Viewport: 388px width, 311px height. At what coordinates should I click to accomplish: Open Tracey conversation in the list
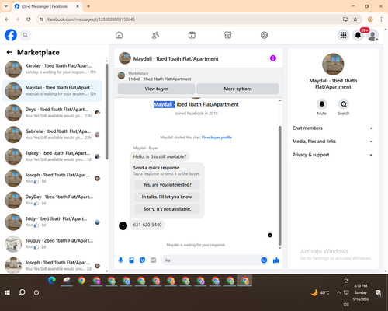[53, 156]
